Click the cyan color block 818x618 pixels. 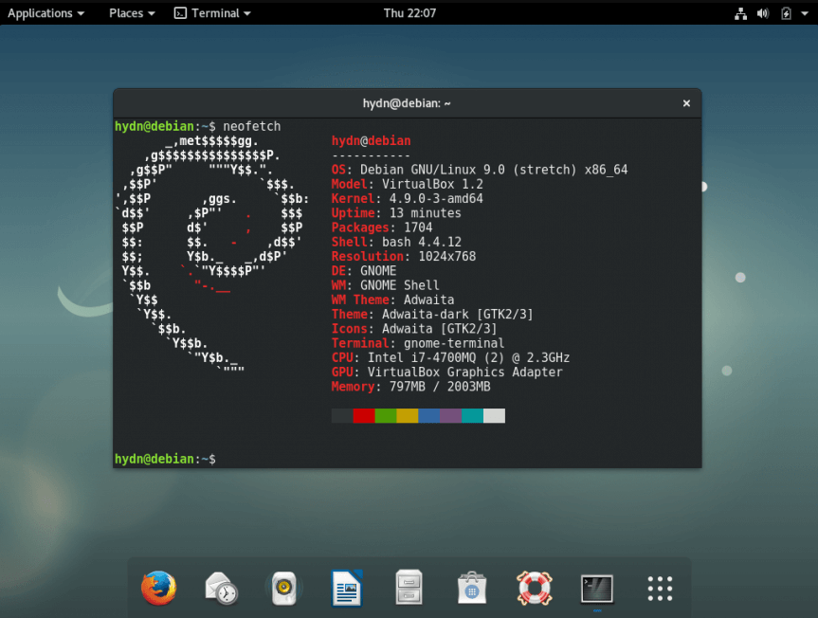(x=473, y=416)
